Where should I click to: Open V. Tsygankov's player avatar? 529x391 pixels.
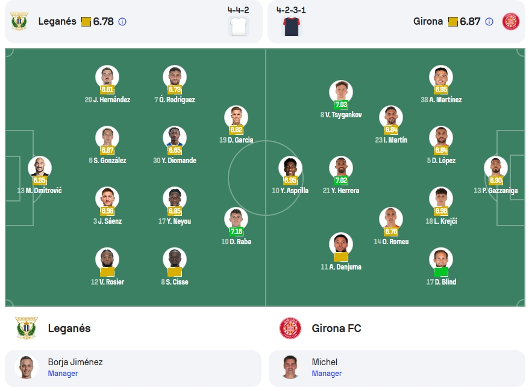tap(341, 92)
